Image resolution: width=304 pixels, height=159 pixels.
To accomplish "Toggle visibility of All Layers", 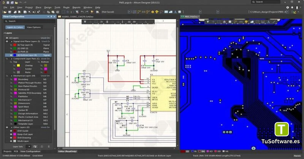I will tap(7, 38).
